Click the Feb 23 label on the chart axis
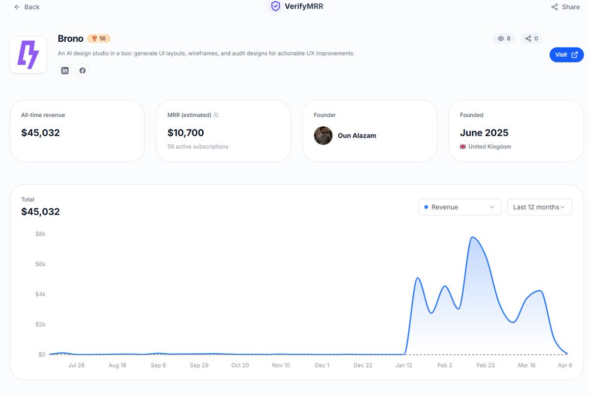Screen dimensions: 589x396 point(485,365)
